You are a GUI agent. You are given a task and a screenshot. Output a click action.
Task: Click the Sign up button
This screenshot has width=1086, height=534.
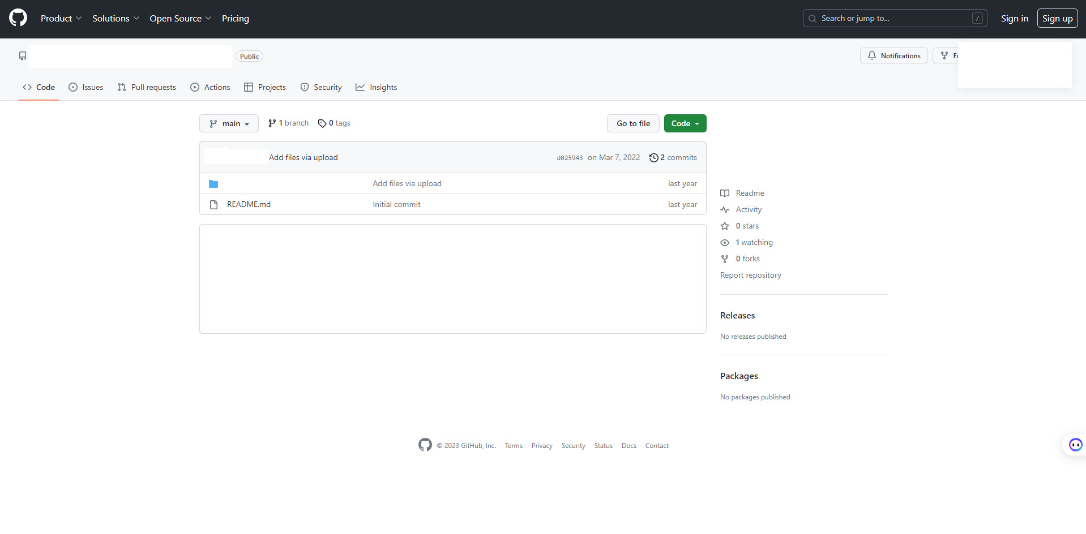click(1057, 18)
